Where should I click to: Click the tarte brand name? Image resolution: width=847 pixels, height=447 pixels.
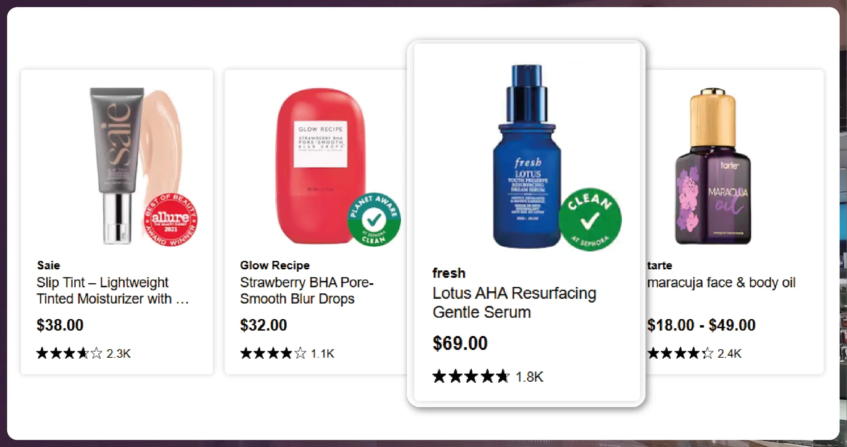[660, 265]
